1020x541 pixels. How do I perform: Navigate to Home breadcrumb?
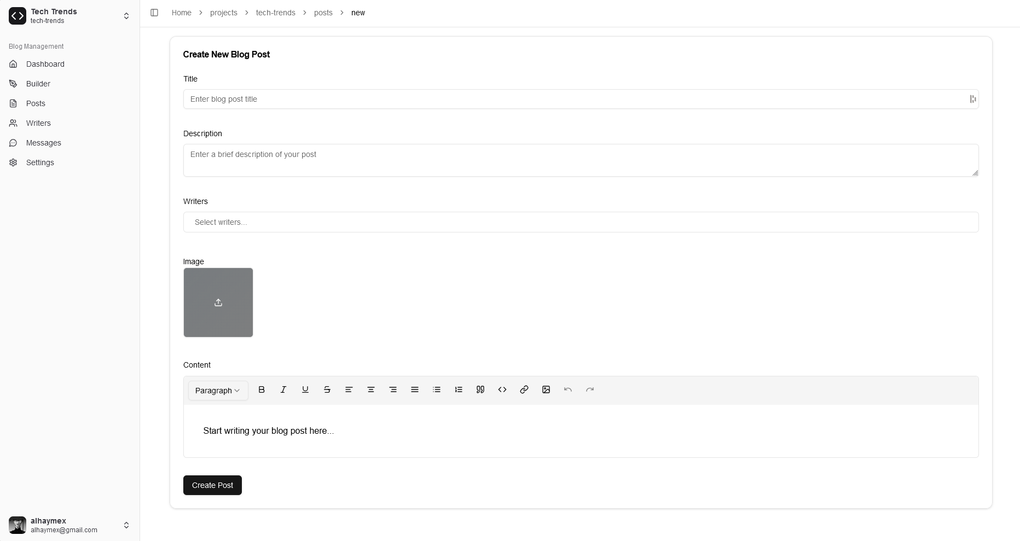point(182,13)
